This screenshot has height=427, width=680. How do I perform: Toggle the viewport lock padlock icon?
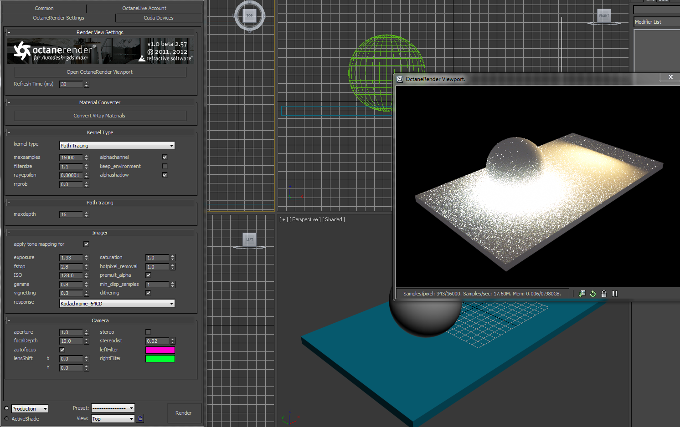604,294
